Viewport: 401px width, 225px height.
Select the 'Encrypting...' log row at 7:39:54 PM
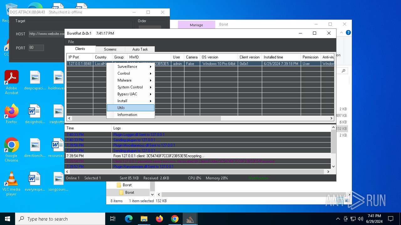tap(198, 156)
